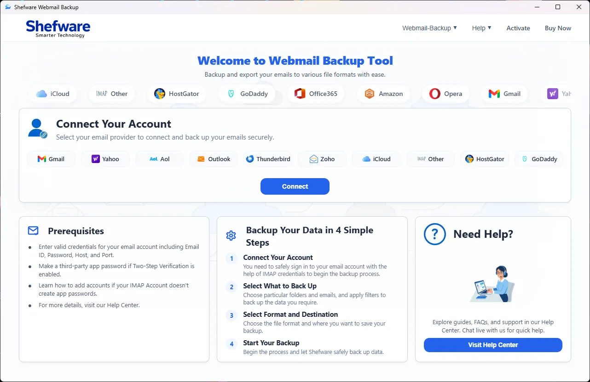Click the Start Your Backup title

tap(271, 343)
